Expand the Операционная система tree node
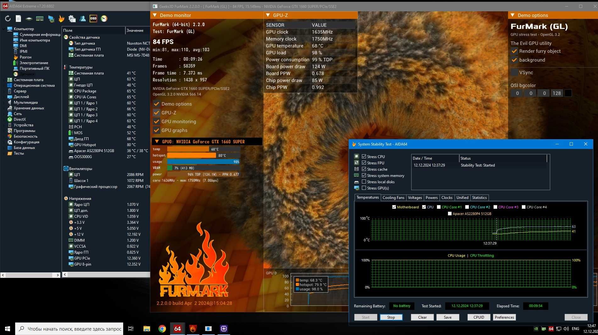Viewport: 598px width, 335px height. point(4,85)
